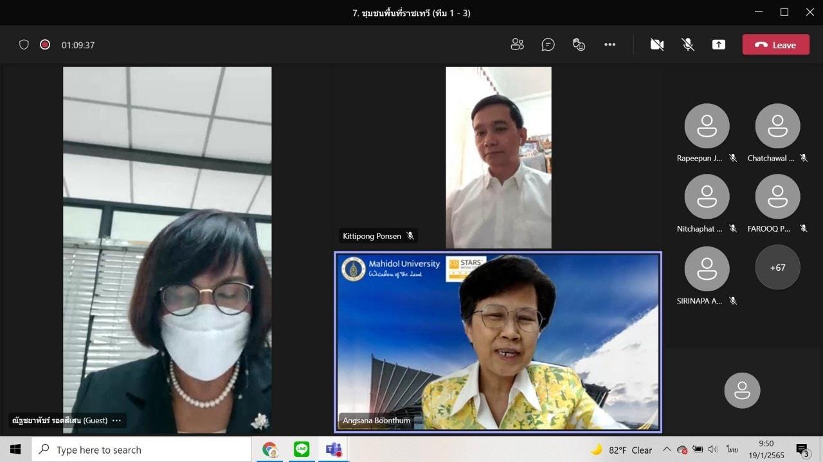Viewport: 823px width, 462px height.
Task: Open the participants panel
Action: pyautogui.click(x=518, y=44)
